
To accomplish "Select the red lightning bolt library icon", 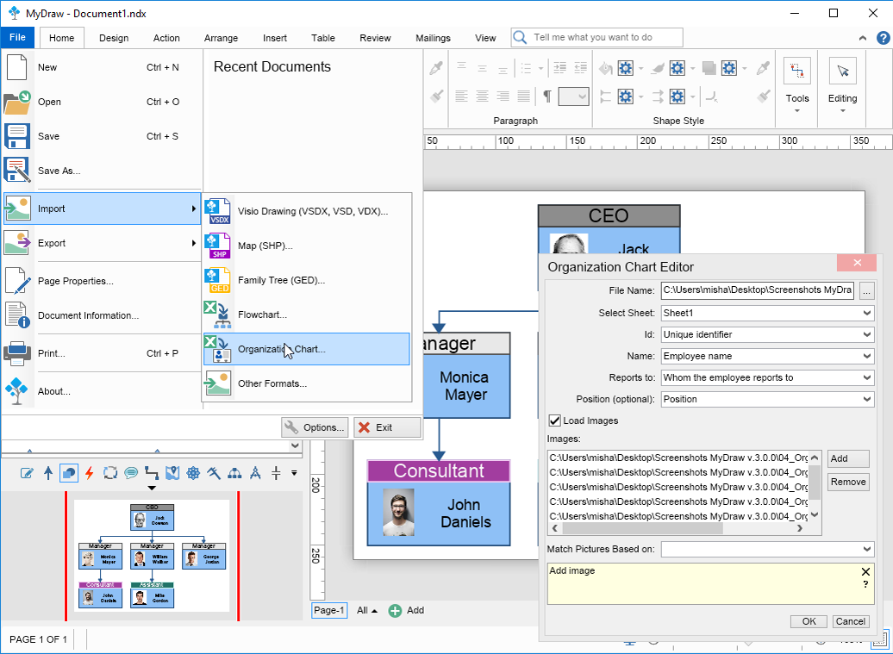I will 90,473.
